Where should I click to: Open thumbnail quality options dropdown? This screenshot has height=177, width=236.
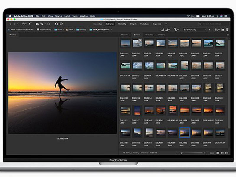pyautogui.click(x=168, y=30)
